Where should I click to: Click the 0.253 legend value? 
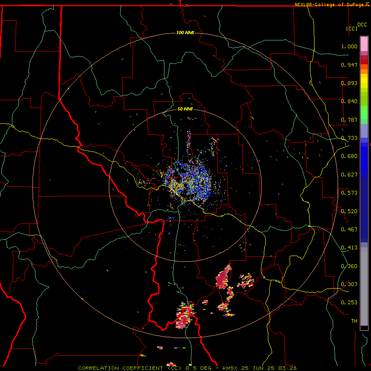(349, 303)
